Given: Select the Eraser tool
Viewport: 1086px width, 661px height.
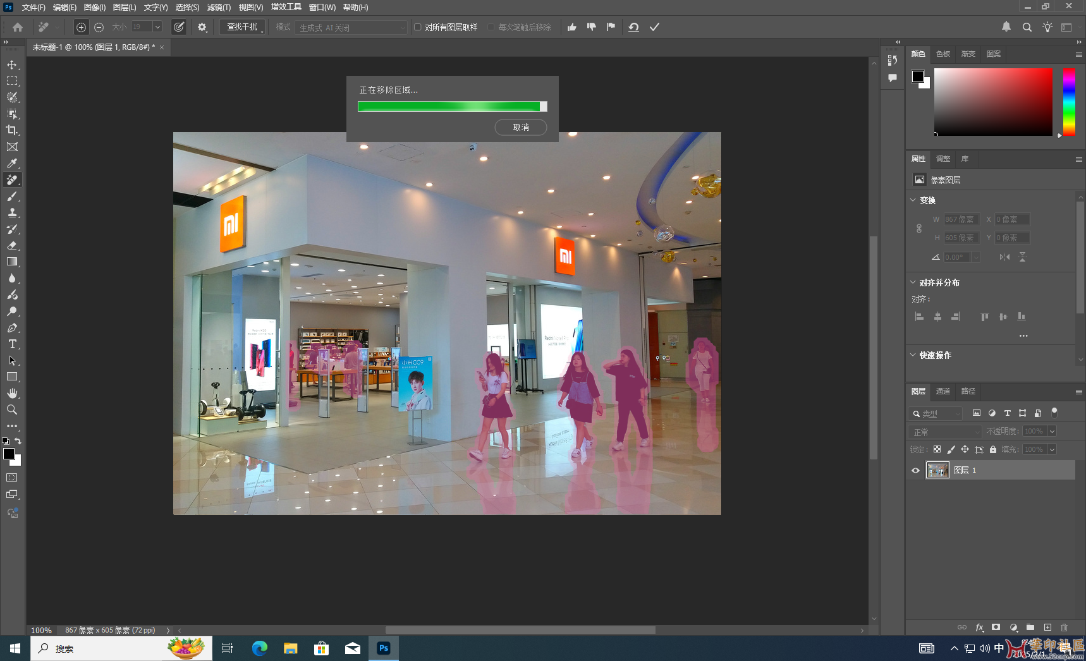Looking at the screenshot, I should 12,245.
